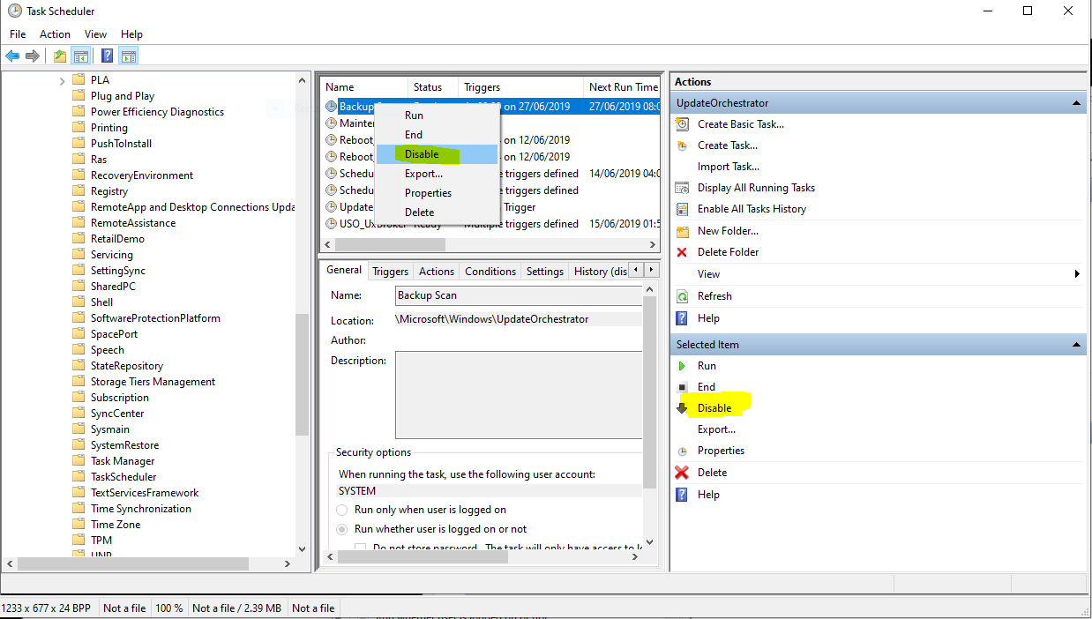The width and height of the screenshot is (1092, 619).
Task: Collapse the Selected Item actions section
Action: (x=1076, y=345)
